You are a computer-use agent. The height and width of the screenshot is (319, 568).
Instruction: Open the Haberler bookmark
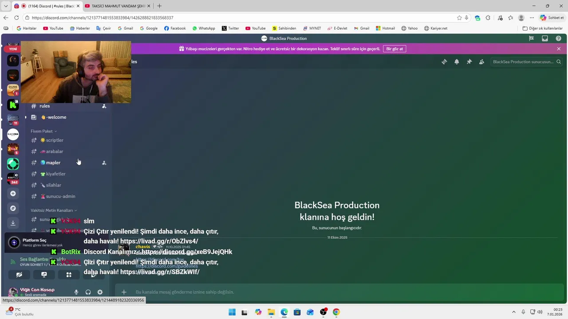(79, 28)
